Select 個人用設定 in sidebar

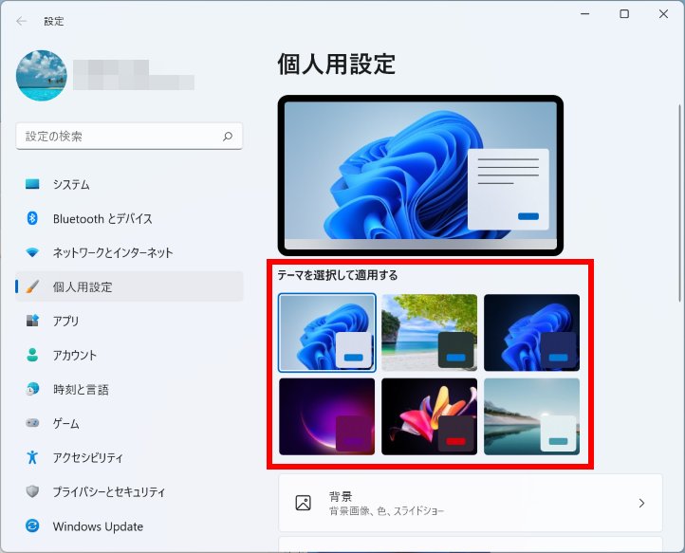[x=129, y=286]
